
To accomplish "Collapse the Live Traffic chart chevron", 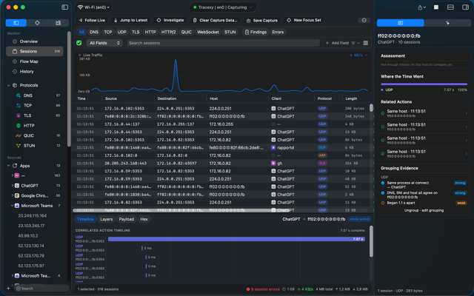I will 367,55.
